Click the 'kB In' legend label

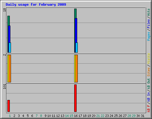pyautogui.click(x=149, y=97)
